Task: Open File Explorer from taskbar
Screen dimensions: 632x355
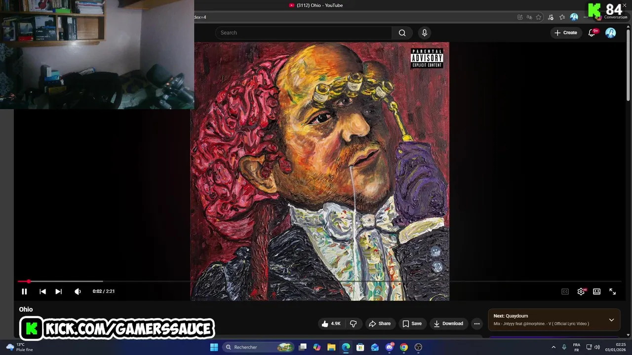Action: tap(331, 347)
